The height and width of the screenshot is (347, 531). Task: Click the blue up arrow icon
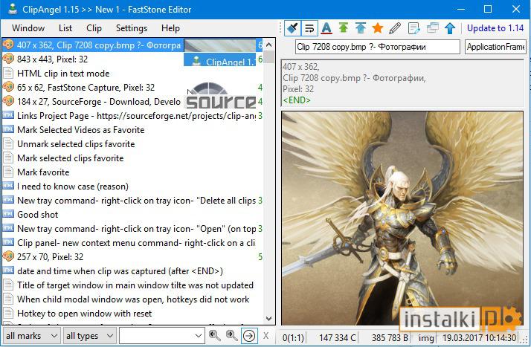(x=450, y=28)
